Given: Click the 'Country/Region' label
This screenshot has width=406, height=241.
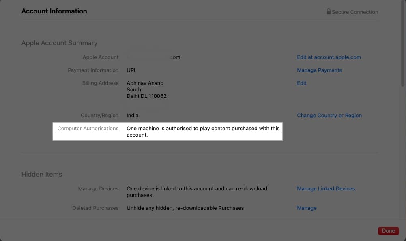Looking at the screenshot, I should coord(100,116).
